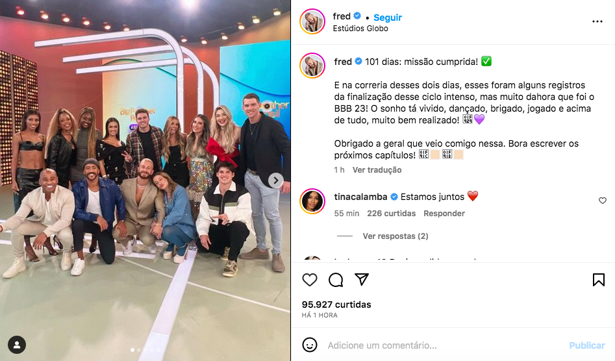This screenshot has height=361, width=615.
Task: Open comments via speech bubble icon
Action: [x=336, y=280]
